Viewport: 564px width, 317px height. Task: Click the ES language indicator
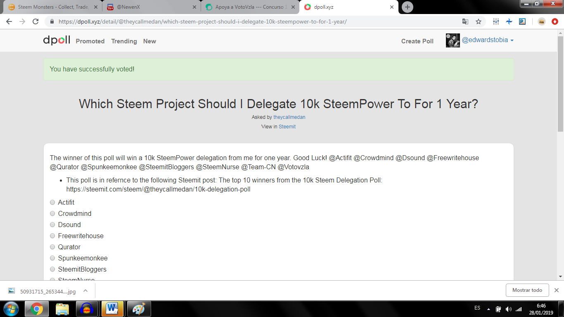point(477,308)
